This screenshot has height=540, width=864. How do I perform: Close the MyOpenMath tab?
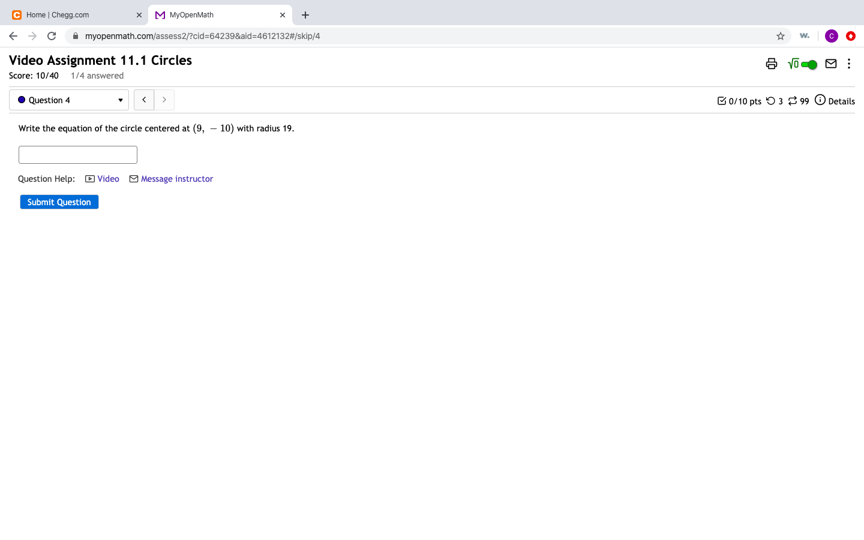click(x=283, y=15)
